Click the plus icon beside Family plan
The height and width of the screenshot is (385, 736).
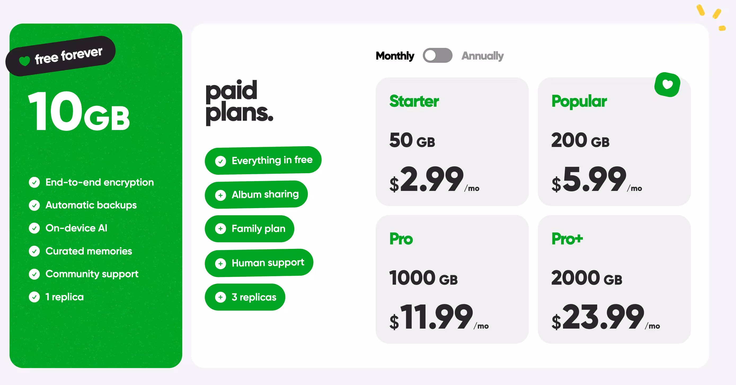click(x=221, y=229)
